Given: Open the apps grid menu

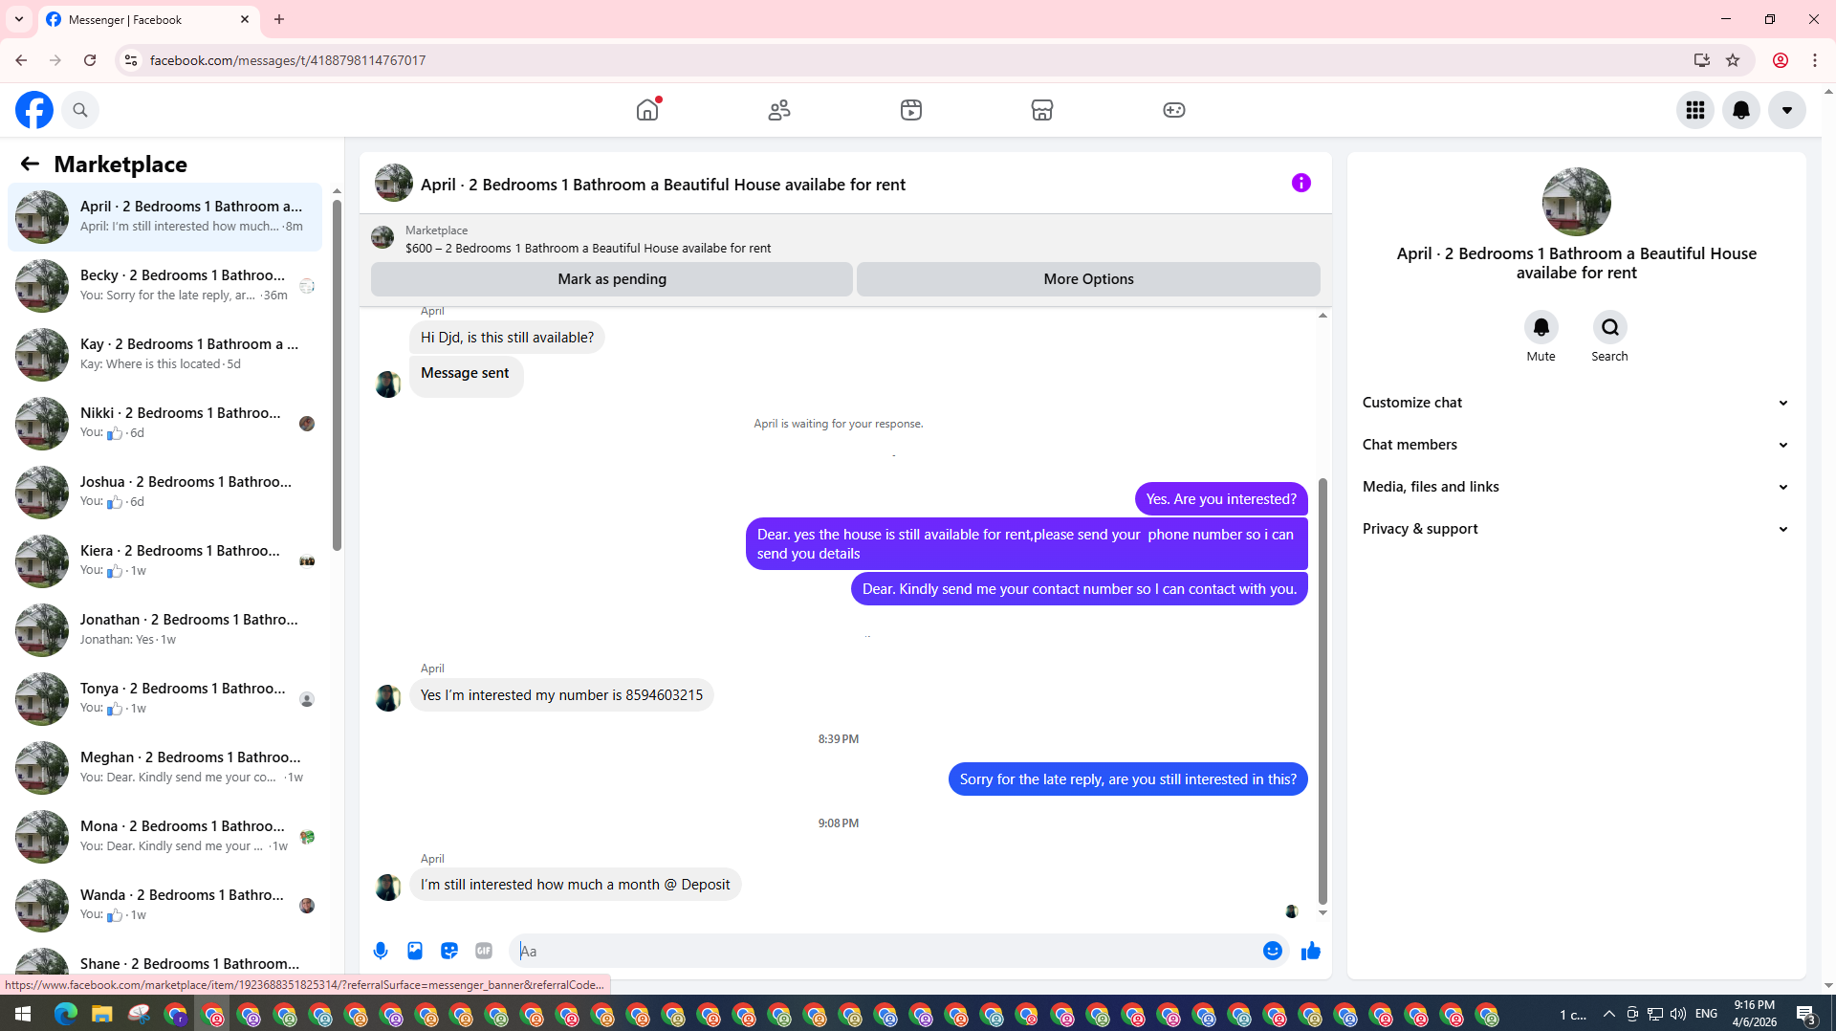Looking at the screenshot, I should [x=1695, y=110].
